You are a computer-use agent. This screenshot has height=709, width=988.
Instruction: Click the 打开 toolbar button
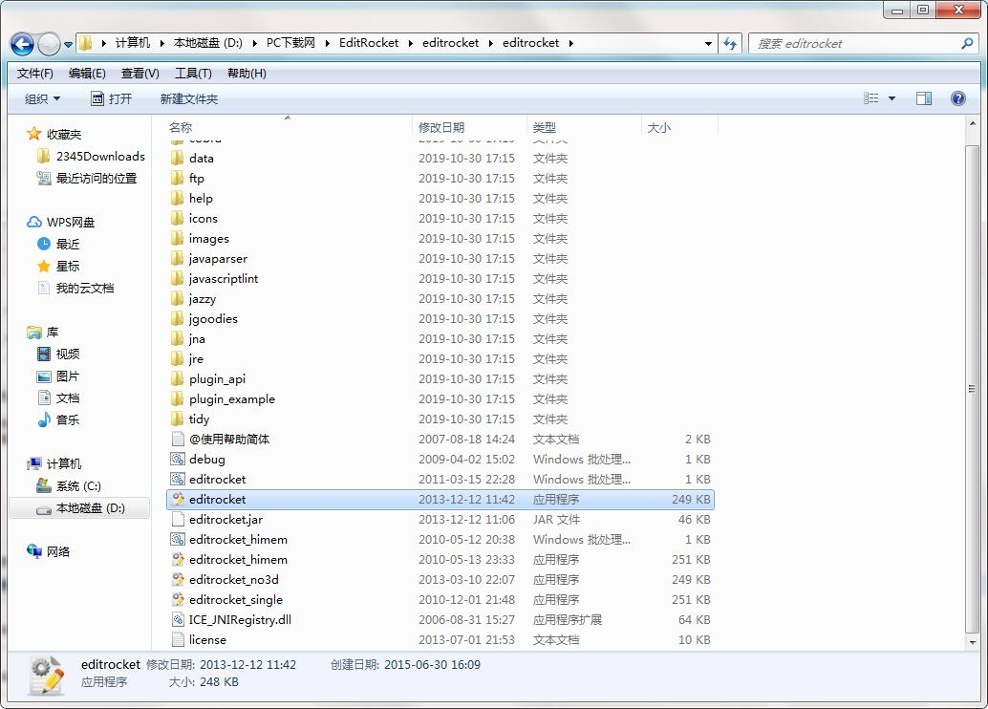[112, 99]
